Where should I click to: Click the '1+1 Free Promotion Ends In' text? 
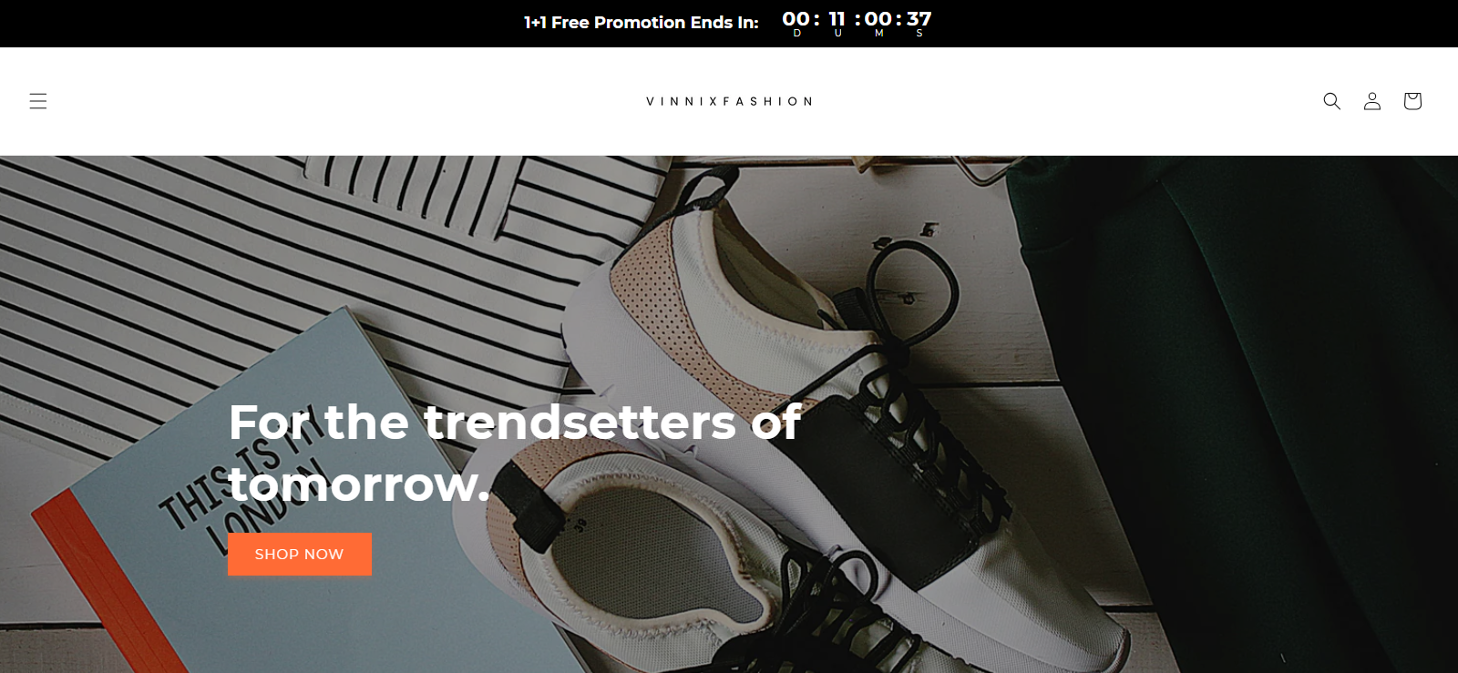(642, 23)
